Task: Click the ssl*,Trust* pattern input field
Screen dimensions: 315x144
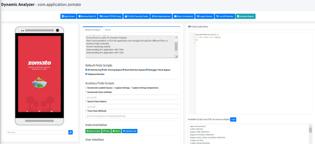Action: point(132,106)
